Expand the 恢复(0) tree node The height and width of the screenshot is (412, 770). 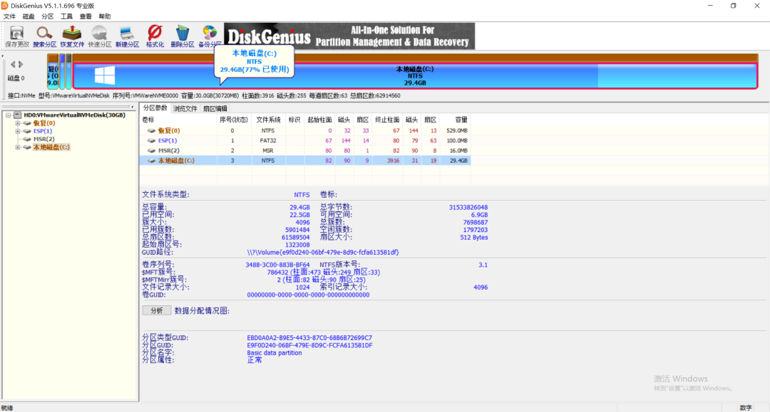[18, 123]
